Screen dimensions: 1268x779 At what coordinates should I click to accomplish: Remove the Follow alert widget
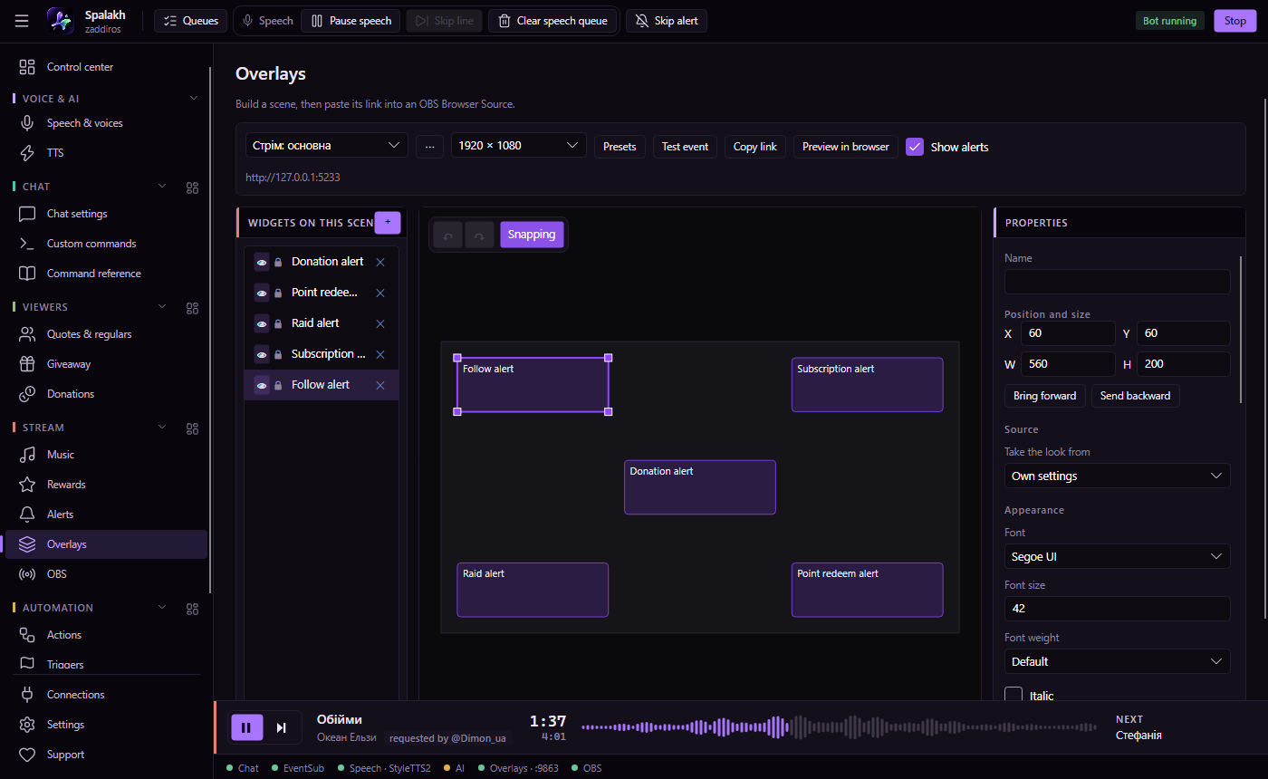(380, 385)
